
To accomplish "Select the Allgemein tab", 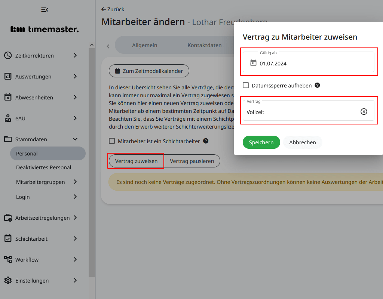I will pyautogui.click(x=145, y=44).
